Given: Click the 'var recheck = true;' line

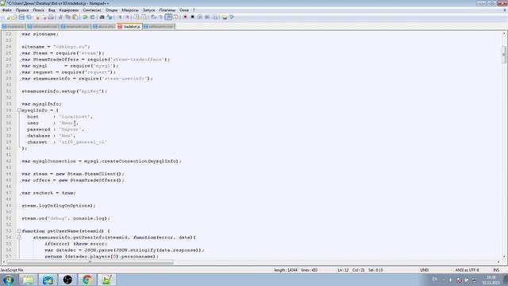Looking at the screenshot, I should [48, 193].
